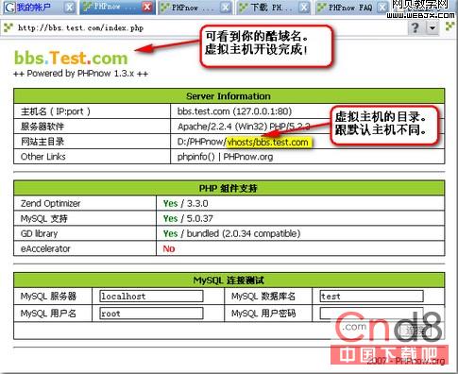The width and height of the screenshot is (458, 374).
Task: Open the phpinfo() link
Action: coord(195,157)
